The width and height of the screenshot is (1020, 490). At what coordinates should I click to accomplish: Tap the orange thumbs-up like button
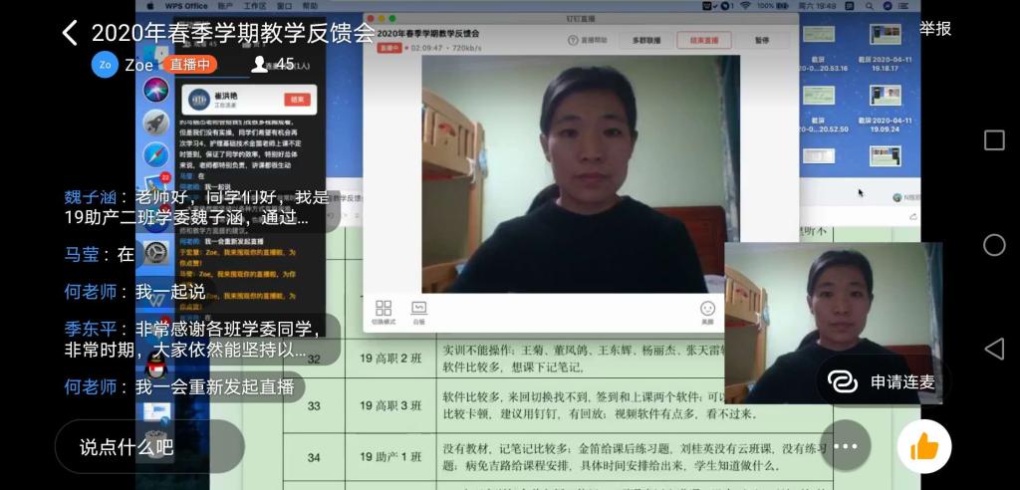923,447
